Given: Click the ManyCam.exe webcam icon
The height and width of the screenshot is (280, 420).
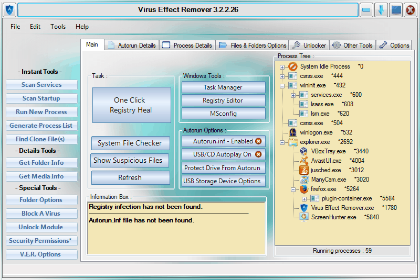Looking at the screenshot, I should 304,180.
